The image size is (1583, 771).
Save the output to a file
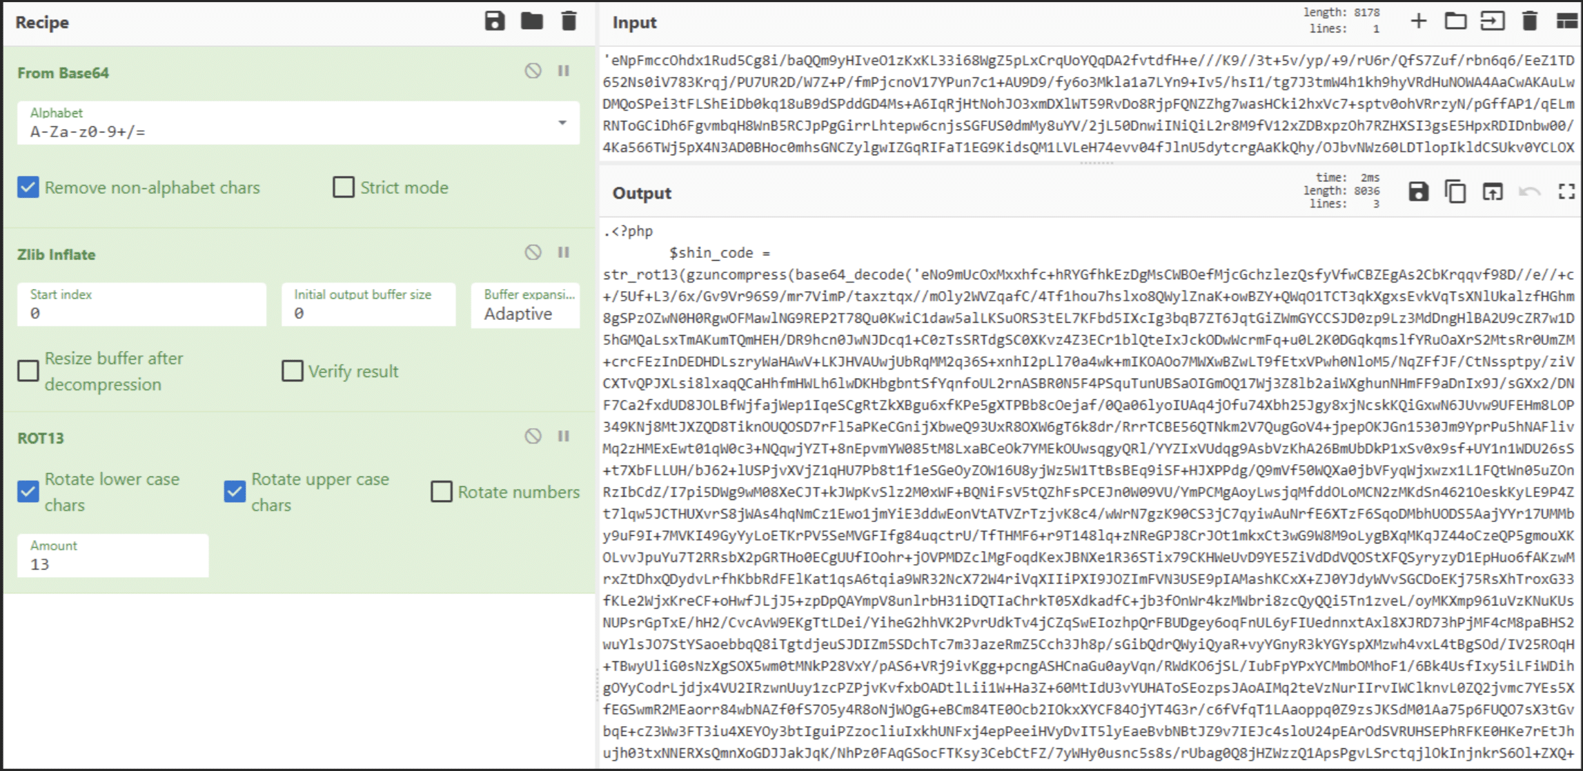point(1418,192)
